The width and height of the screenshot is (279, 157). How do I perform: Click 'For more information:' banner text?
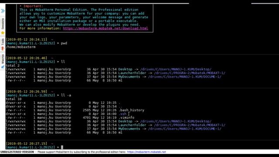(x=40, y=28)
